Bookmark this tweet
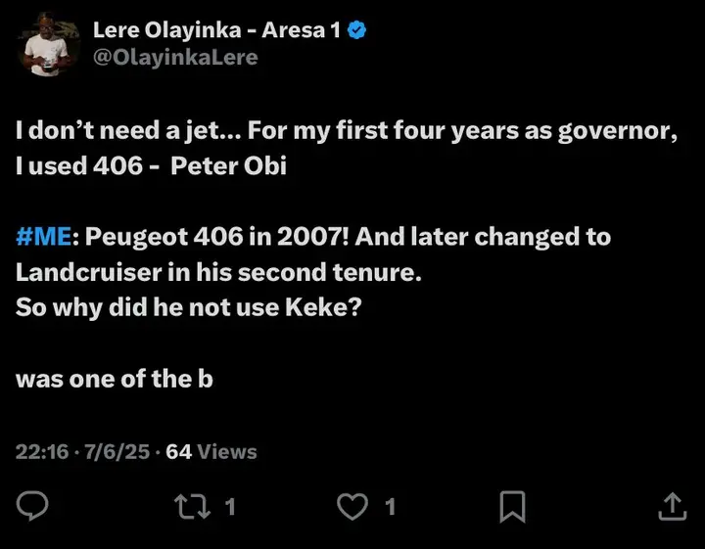The height and width of the screenshot is (549, 705). click(x=512, y=505)
